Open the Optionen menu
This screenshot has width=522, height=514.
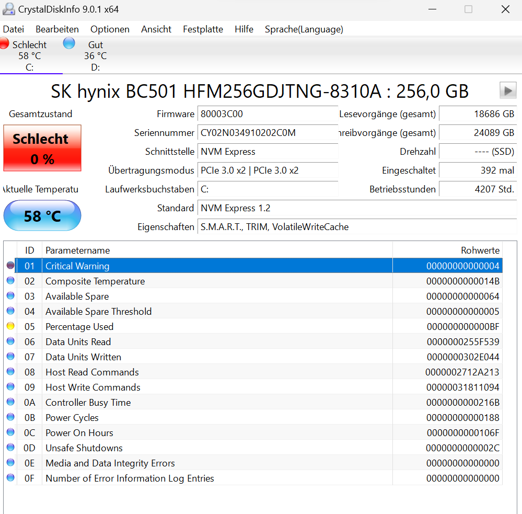110,29
